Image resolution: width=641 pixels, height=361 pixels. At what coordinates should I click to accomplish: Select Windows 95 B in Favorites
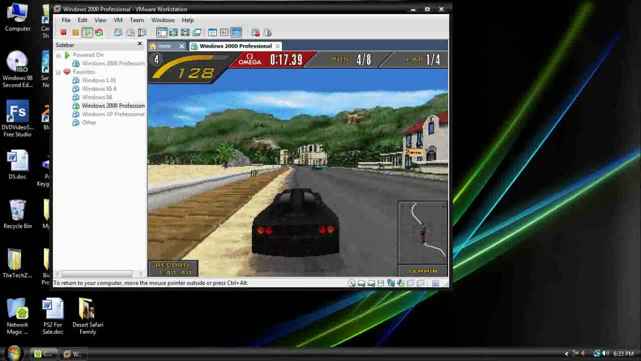click(99, 89)
